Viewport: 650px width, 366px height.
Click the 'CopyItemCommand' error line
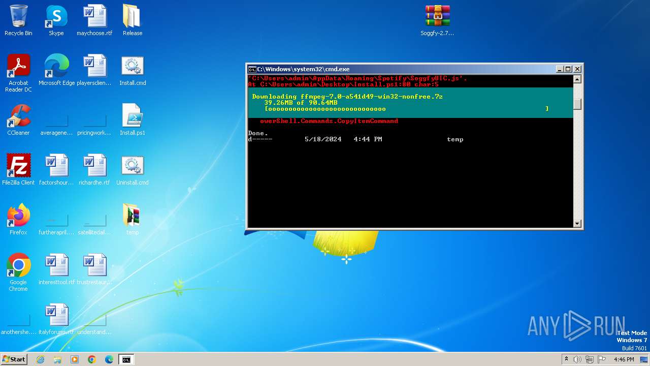point(329,121)
